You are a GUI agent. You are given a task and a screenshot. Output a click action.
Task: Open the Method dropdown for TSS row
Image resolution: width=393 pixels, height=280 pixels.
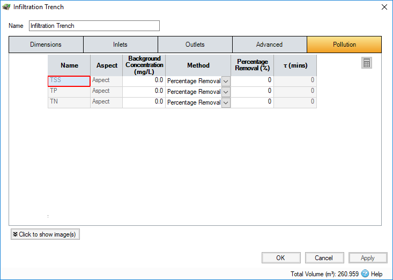[226, 81]
